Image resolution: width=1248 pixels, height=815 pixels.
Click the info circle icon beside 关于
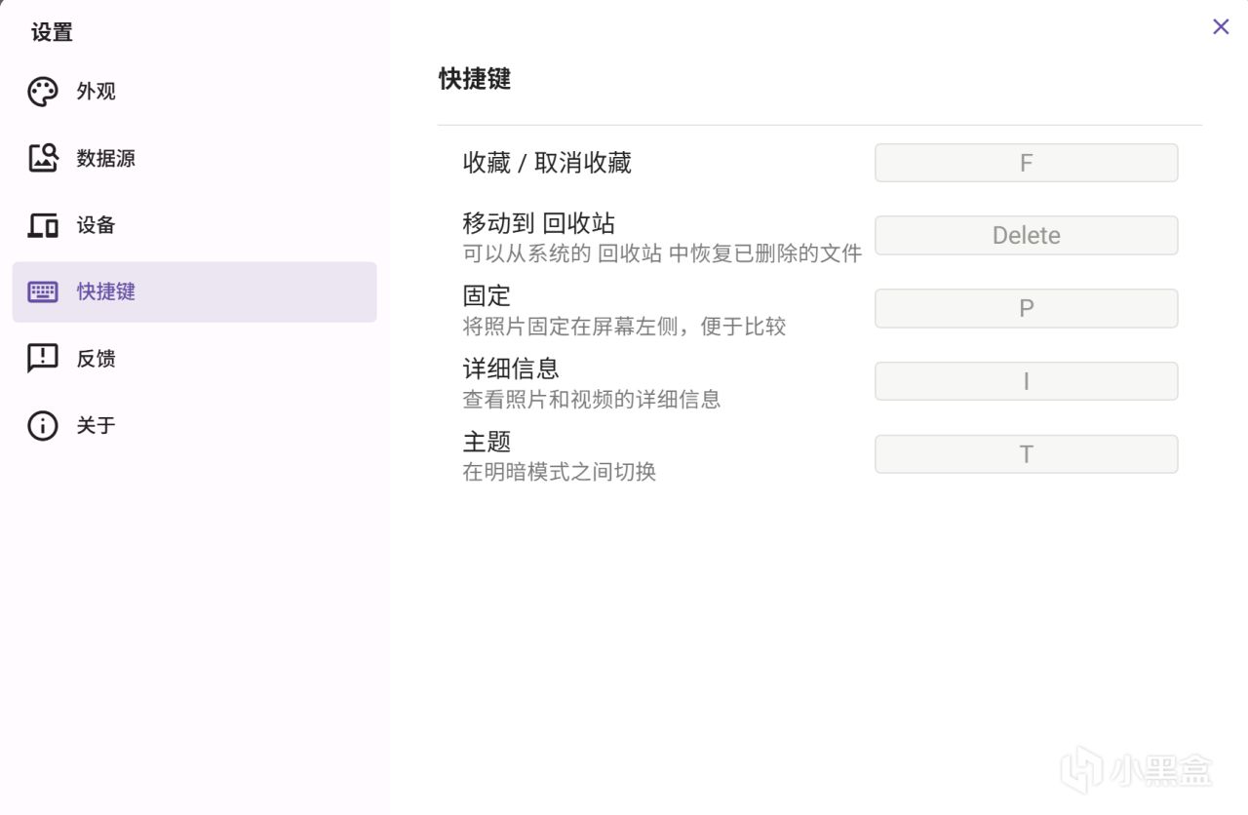coord(43,425)
